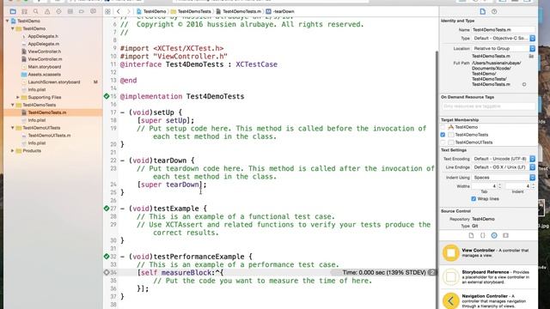This screenshot has width=550, height=309.
Task: Open the Indent Using Spaces dropdown
Action: click(504, 178)
